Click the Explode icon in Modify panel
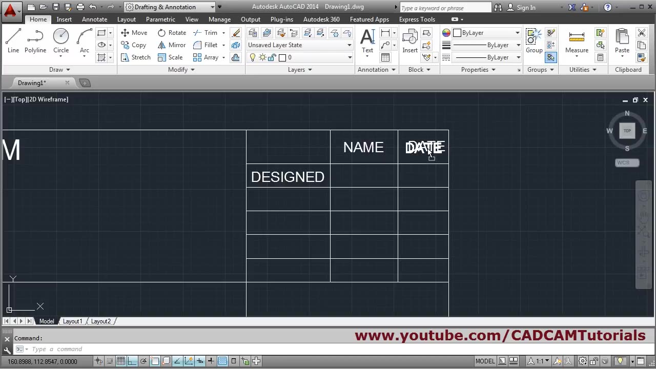Viewport: 656px width, 369px height. pos(236,45)
